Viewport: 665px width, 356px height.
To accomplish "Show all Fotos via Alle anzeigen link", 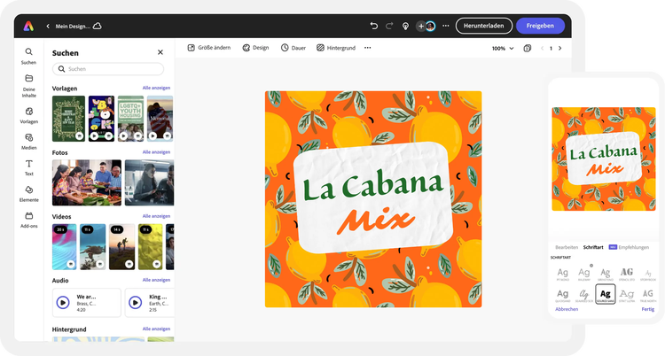I will point(156,151).
